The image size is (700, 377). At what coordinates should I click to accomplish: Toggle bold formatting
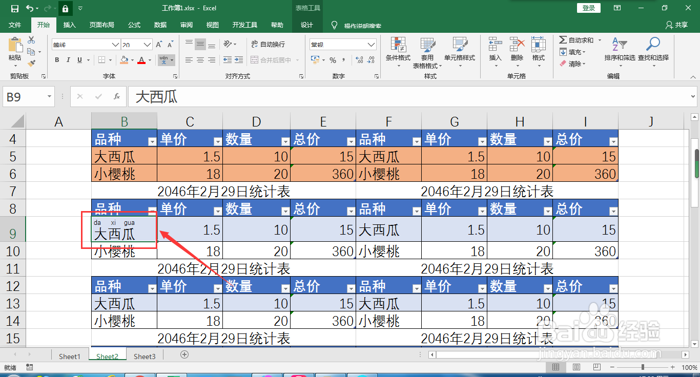pos(56,60)
